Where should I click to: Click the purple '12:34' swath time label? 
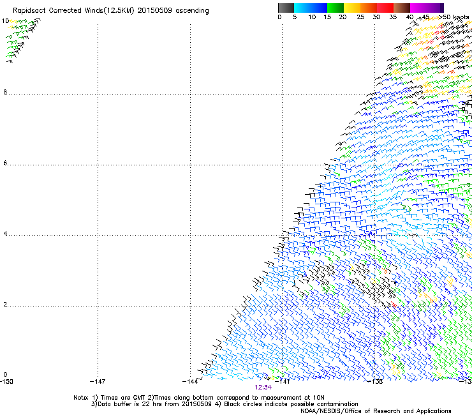click(x=263, y=388)
